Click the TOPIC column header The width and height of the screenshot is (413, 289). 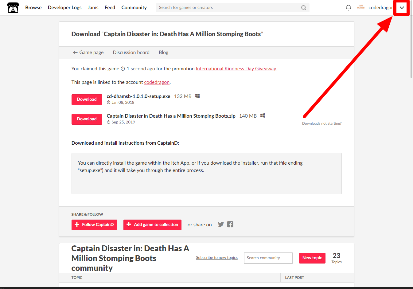point(77,278)
